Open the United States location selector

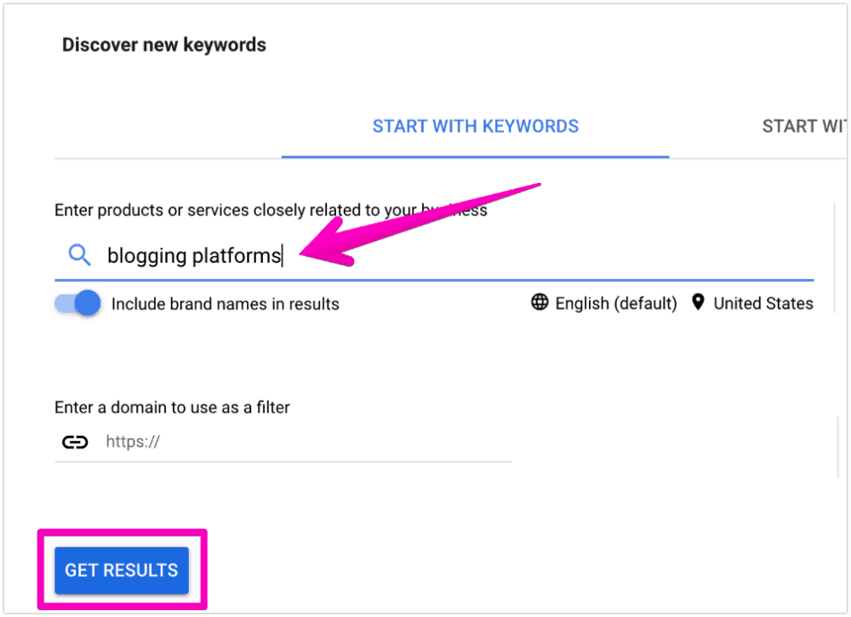753,303
